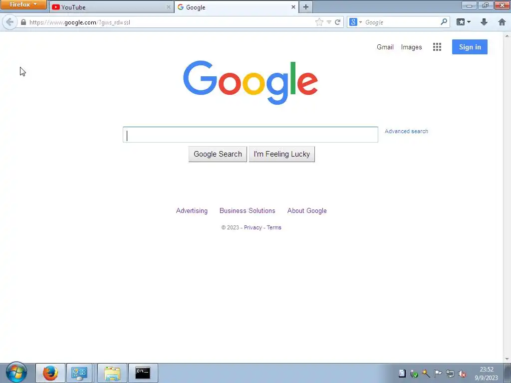Open the Windows Start menu
Screen dimensions: 511x383
pyautogui.click(x=16, y=372)
